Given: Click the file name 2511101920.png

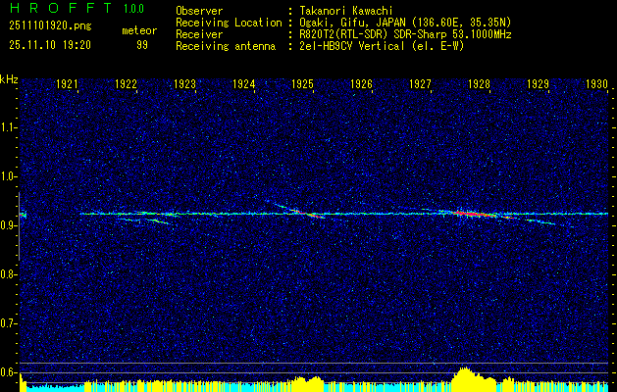Looking at the screenshot, I should [50, 26].
